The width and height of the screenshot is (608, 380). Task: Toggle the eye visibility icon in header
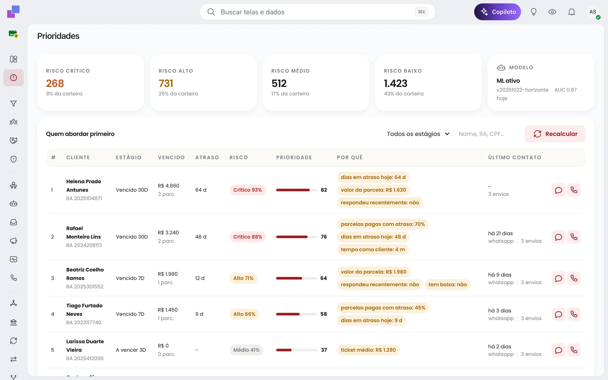click(552, 12)
